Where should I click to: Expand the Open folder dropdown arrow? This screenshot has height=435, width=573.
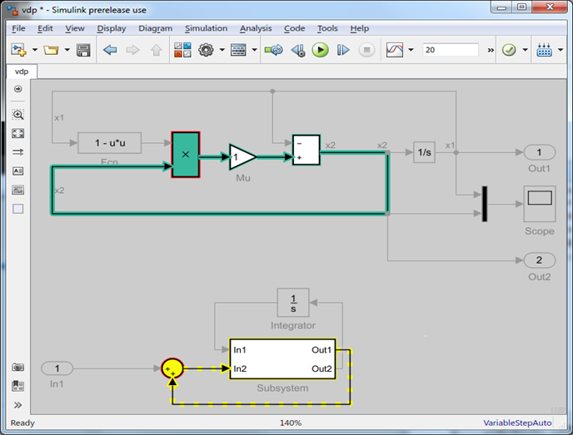click(x=67, y=50)
